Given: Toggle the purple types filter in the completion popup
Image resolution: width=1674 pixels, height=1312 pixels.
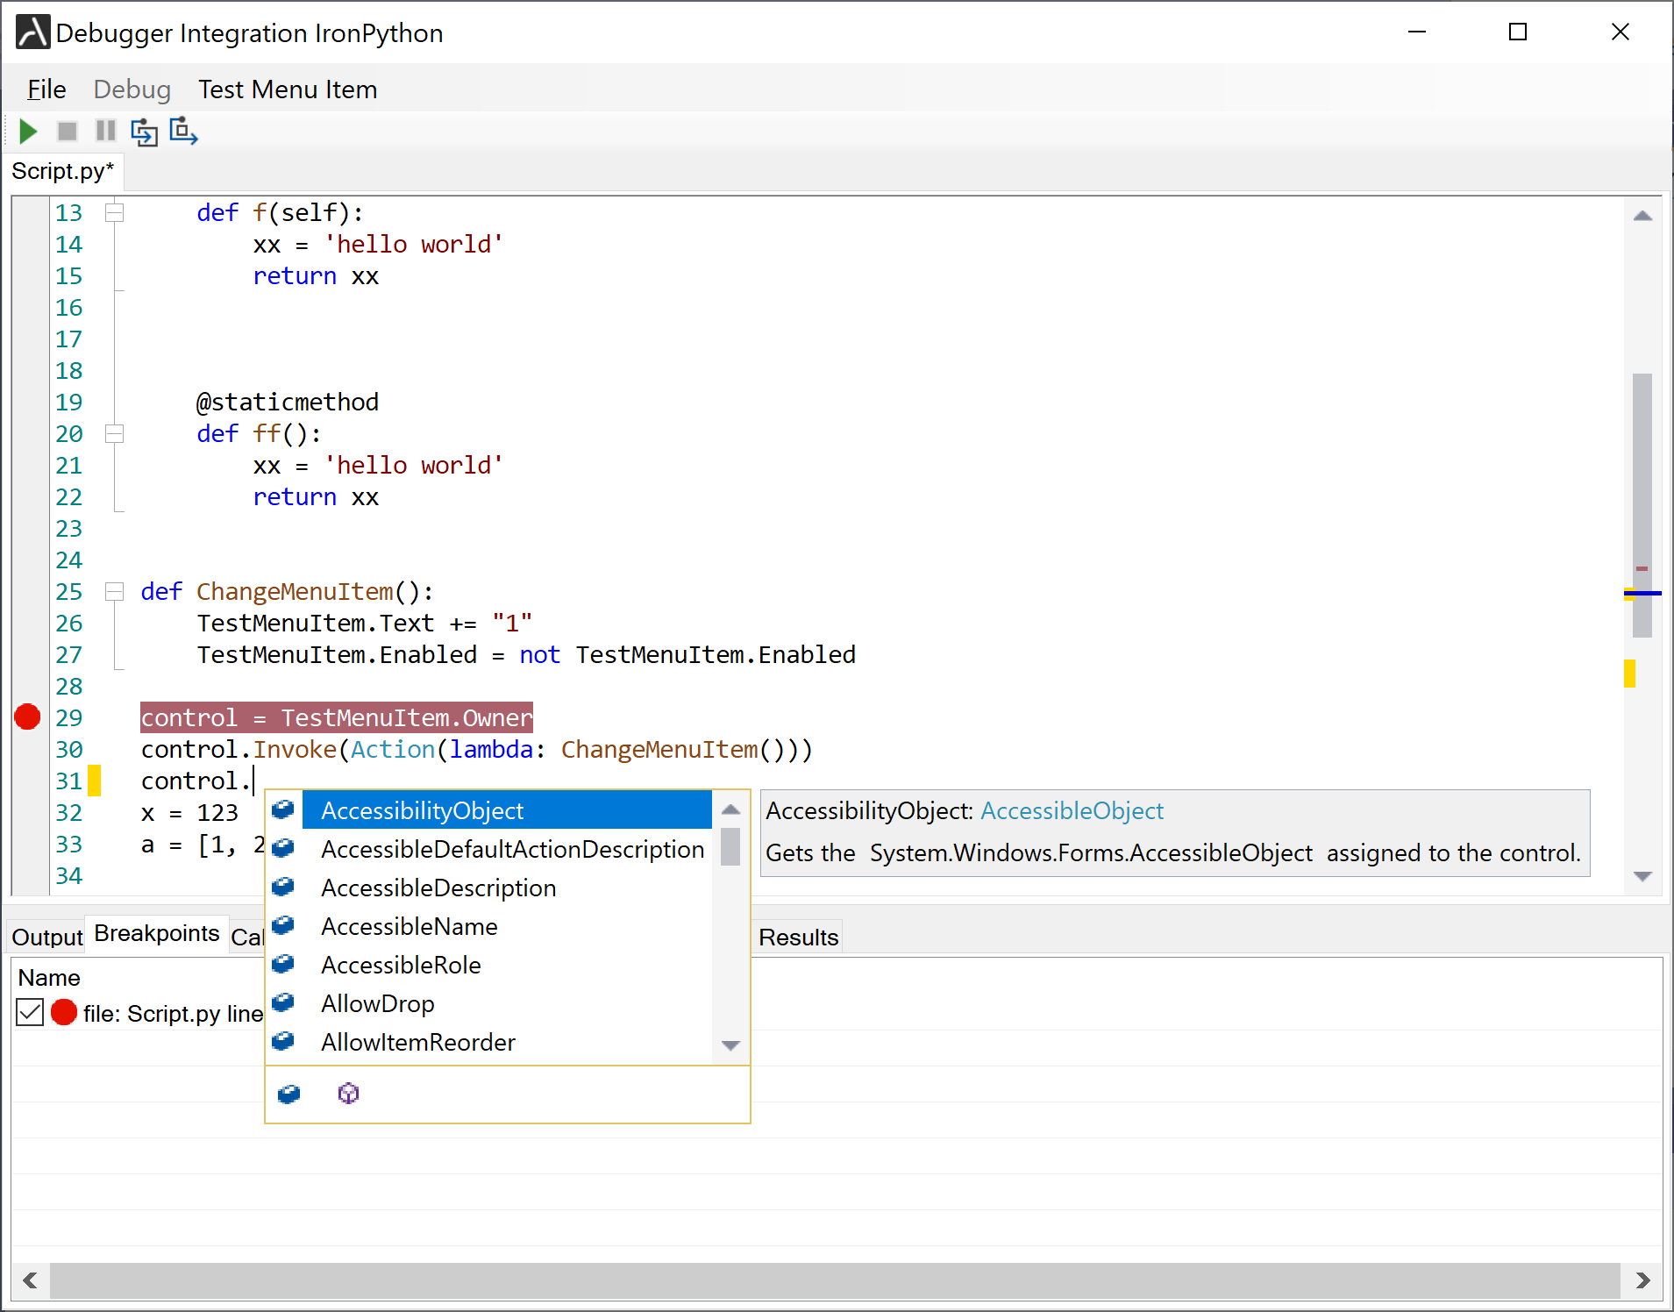Looking at the screenshot, I should pos(347,1093).
